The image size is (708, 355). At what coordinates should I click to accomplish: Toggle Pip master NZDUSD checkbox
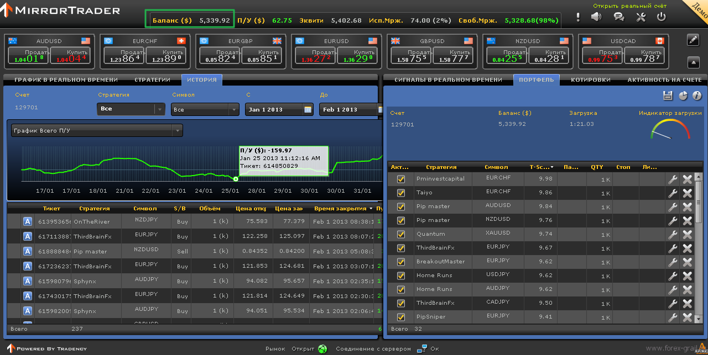tap(401, 220)
